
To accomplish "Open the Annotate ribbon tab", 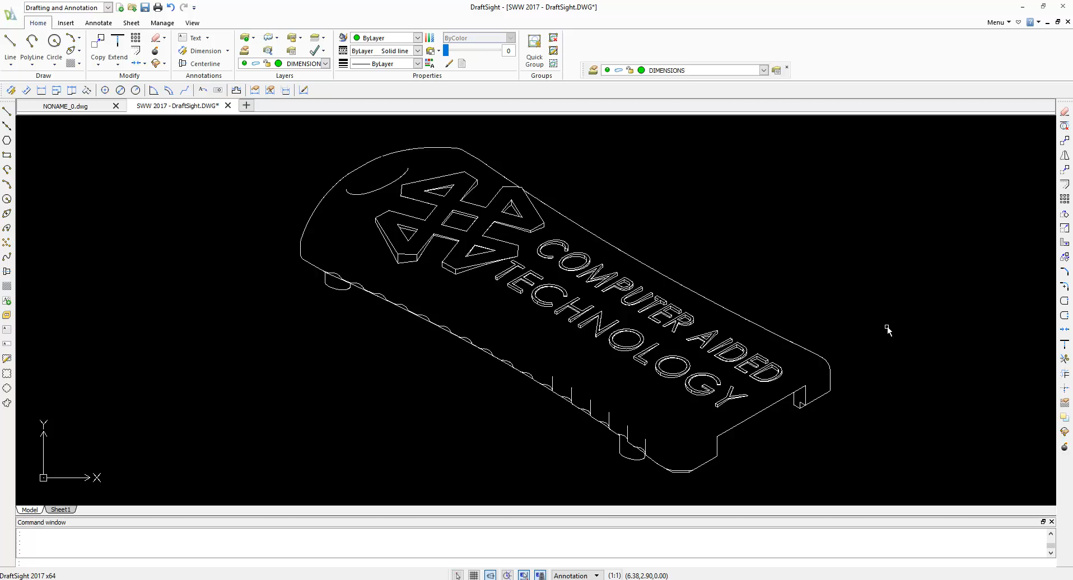I will [x=99, y=23].
